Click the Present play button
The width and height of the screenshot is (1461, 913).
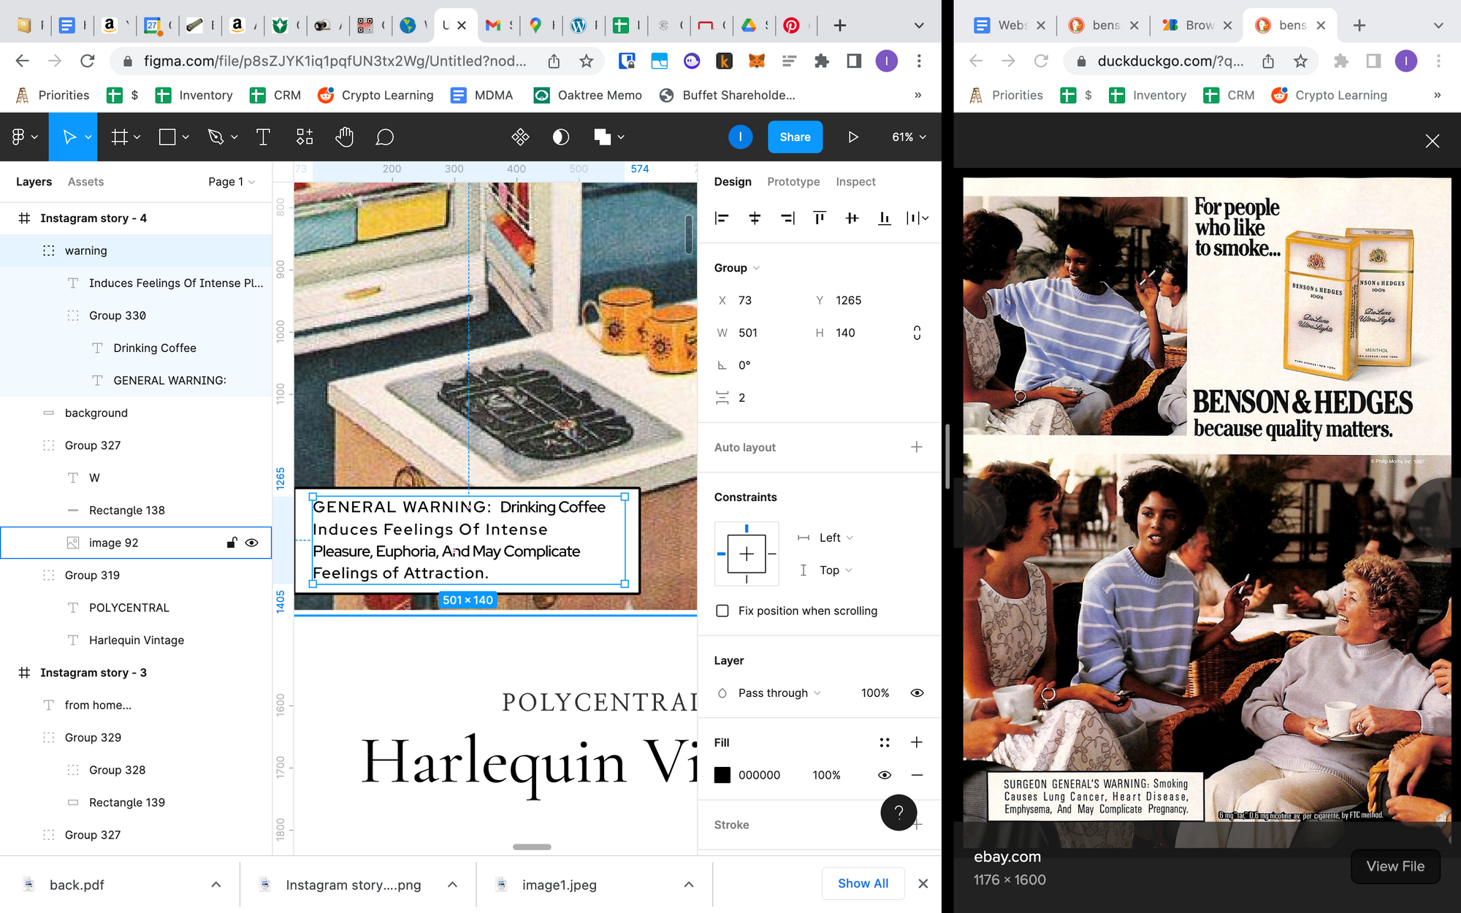(x=852, y=137)
